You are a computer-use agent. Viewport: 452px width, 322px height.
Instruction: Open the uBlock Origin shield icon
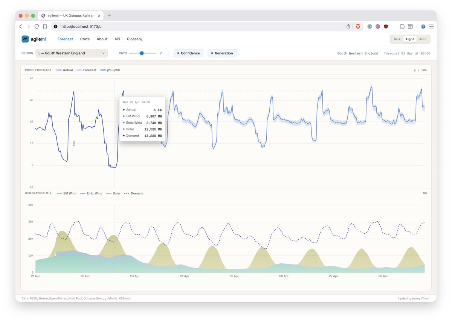pos(386,27)
